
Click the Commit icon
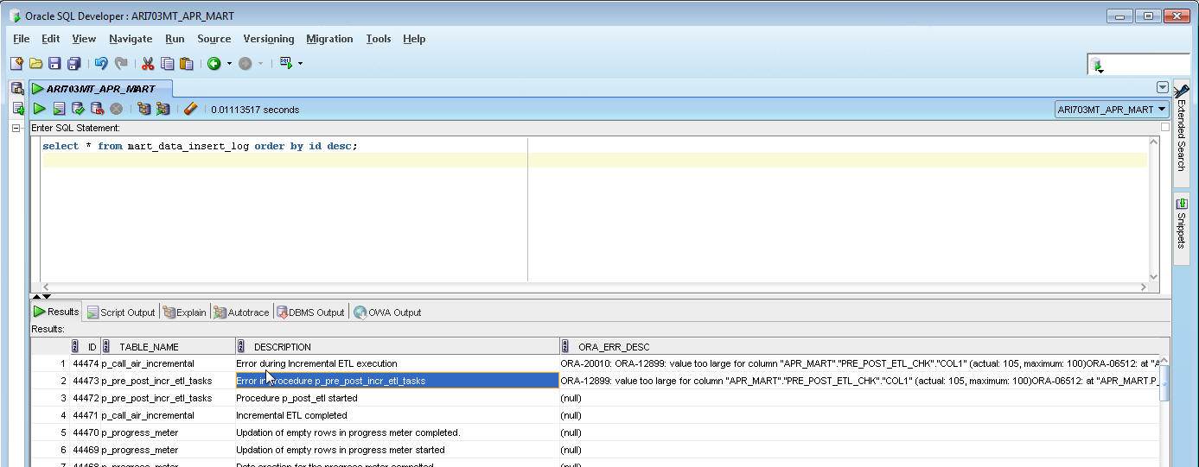(78, 109)
